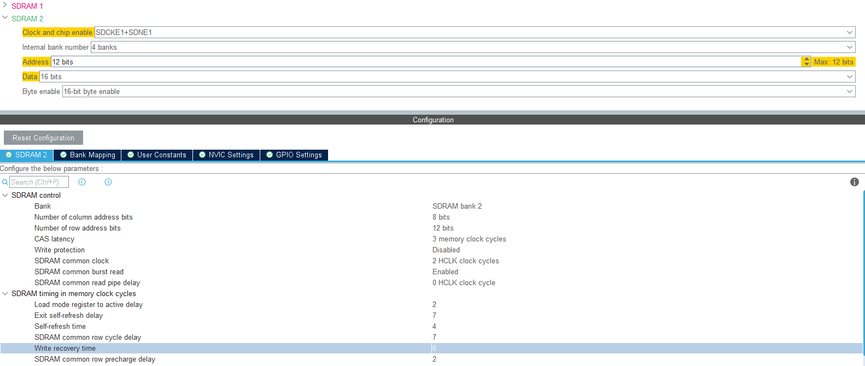Viewport: 865px width, 366px height.
Task: Click the Reset Configuration button
Action: point(43,138)
